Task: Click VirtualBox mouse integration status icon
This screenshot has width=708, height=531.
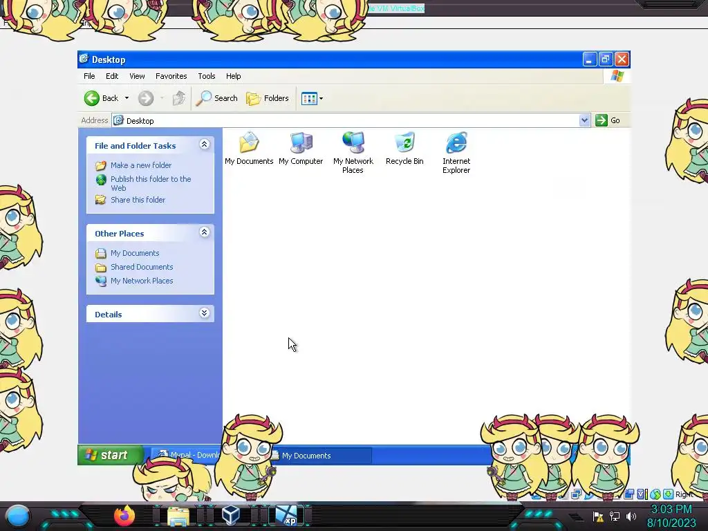Action: click(x=655, y=495)
